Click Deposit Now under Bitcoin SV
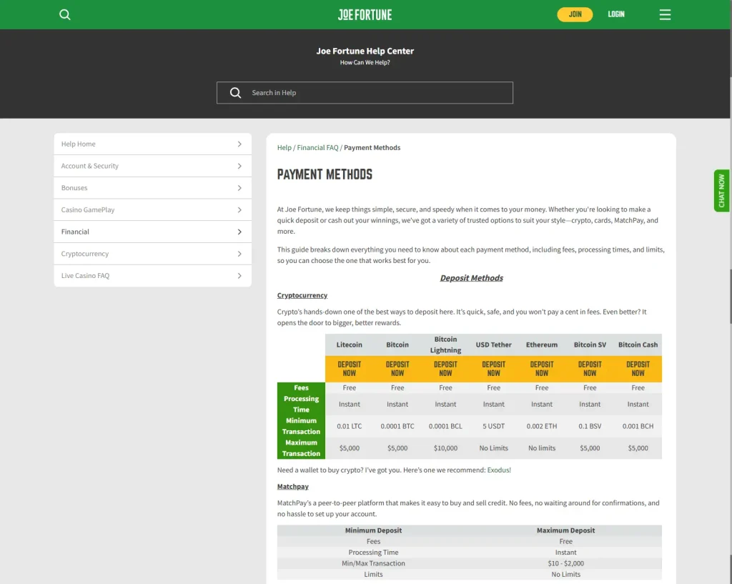This screenshot has width=732, height=584. click(590, 369)
